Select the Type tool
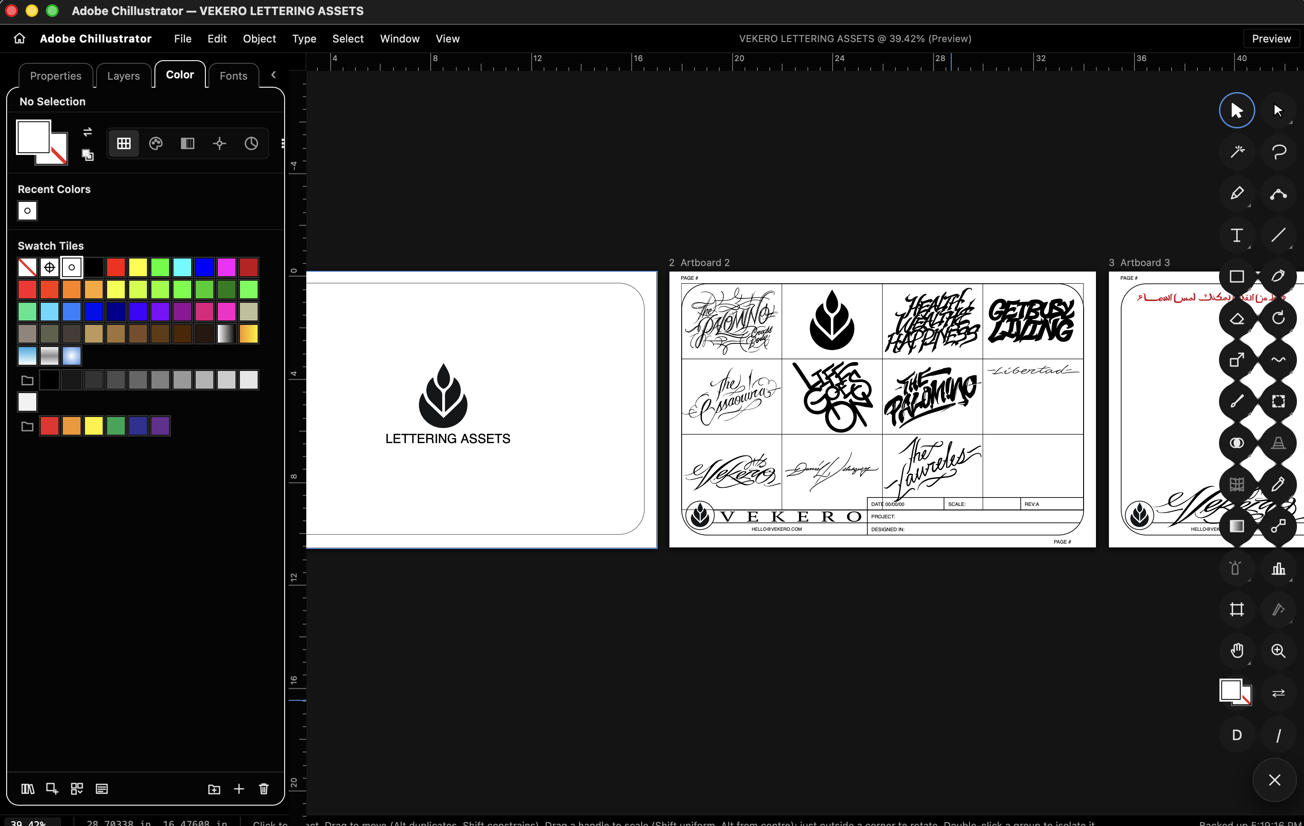This screenshot has height=826, width=1304. tap(1237, 235)
